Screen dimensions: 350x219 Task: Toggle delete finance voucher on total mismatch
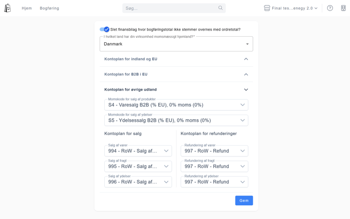[104, 30]
